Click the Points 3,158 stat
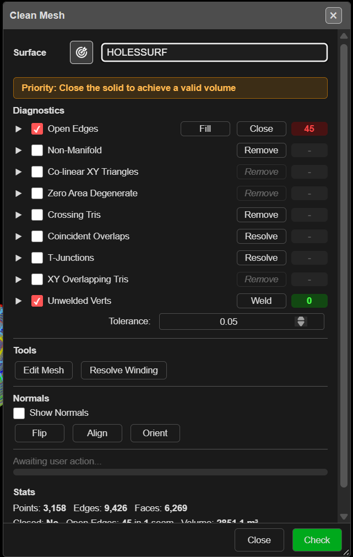The height and width of the screenshot is (557, 353). (x=40, y=508)
